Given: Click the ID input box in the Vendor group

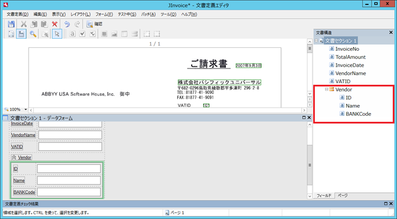Looking at the screenshot, I should tap(69, 169).
